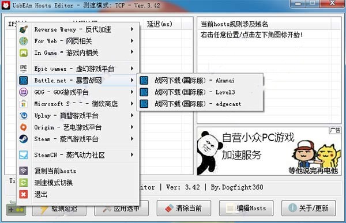Expand the In Game submenu arrow

click(132, 52)
